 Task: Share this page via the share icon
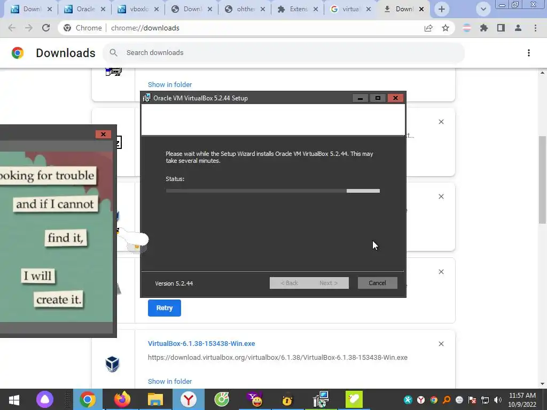point(428,28)
